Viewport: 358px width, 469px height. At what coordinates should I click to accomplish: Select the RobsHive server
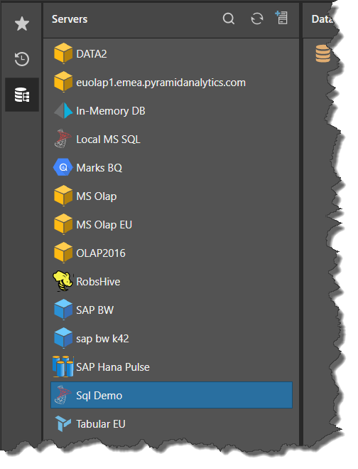click(x=171, y=281)
